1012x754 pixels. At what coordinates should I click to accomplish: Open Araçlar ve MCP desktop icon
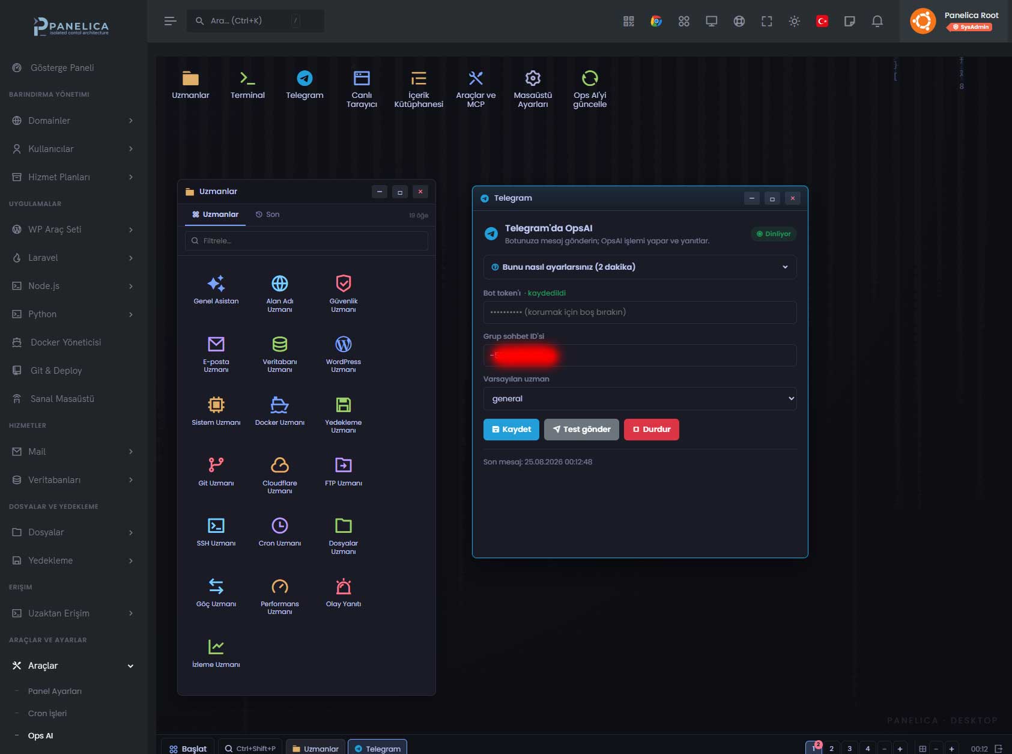pyautogui.click(x=476, y=89)
